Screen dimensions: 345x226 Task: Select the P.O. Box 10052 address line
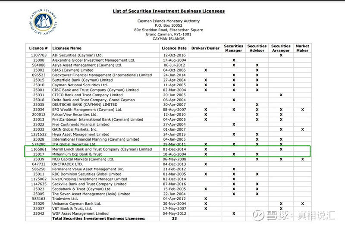click(x=169, y=25)
